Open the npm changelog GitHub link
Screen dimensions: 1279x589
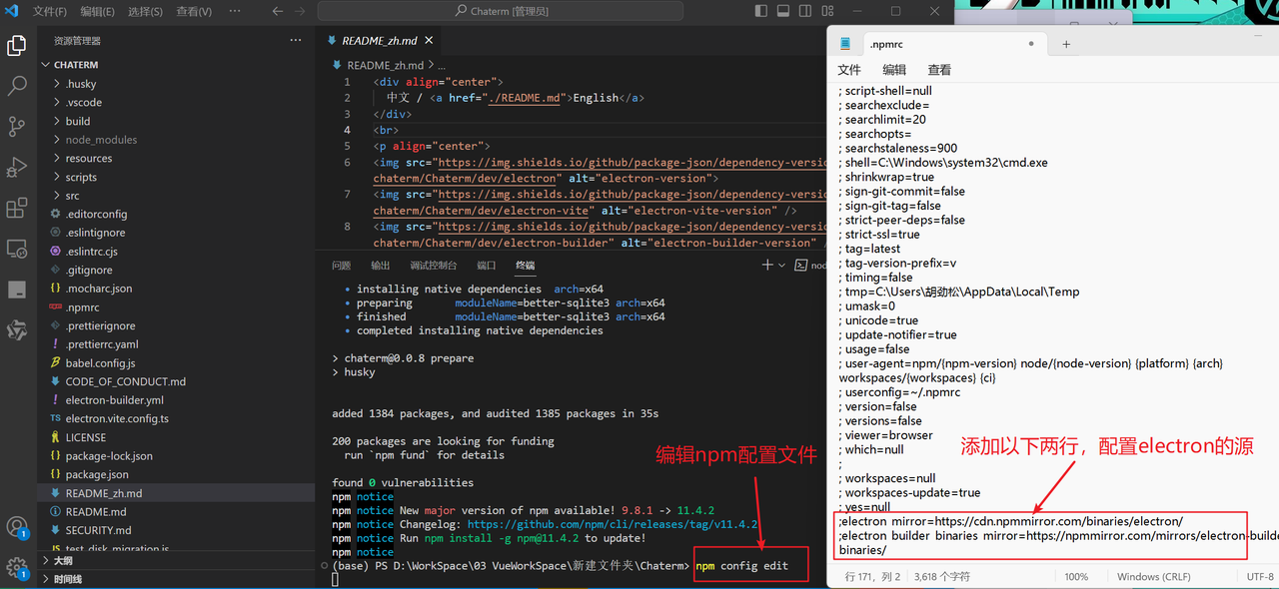point(613,524)
